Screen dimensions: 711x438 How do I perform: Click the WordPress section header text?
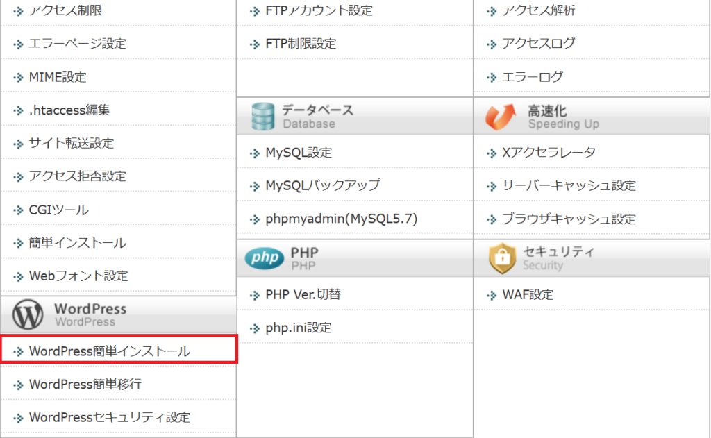[91, 309]
